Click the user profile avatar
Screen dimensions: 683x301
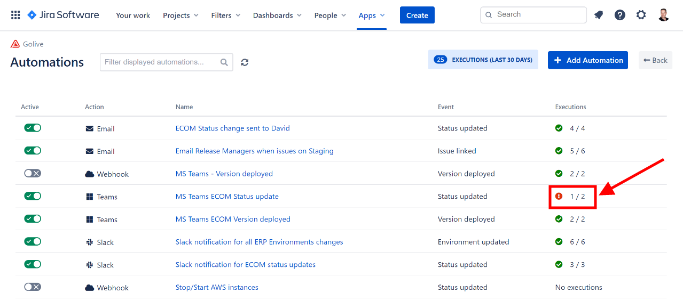[x=664, y=15]
